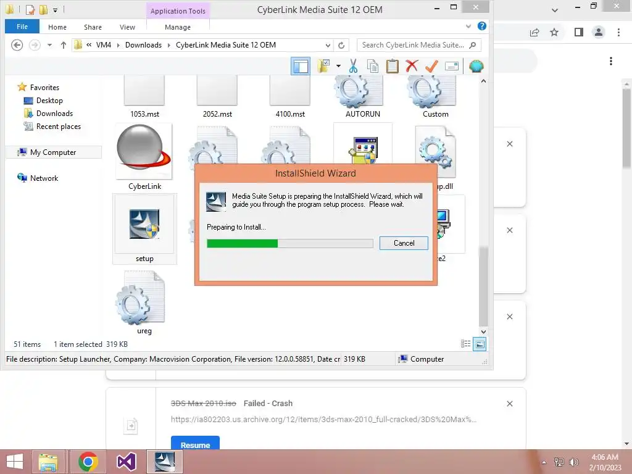Cancel the InstallShield Wizard
This screenshot has height=474, width=632.
404,243
